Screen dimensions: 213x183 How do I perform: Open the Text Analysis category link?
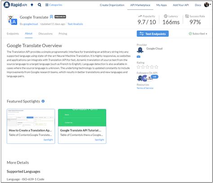point(75,24)
